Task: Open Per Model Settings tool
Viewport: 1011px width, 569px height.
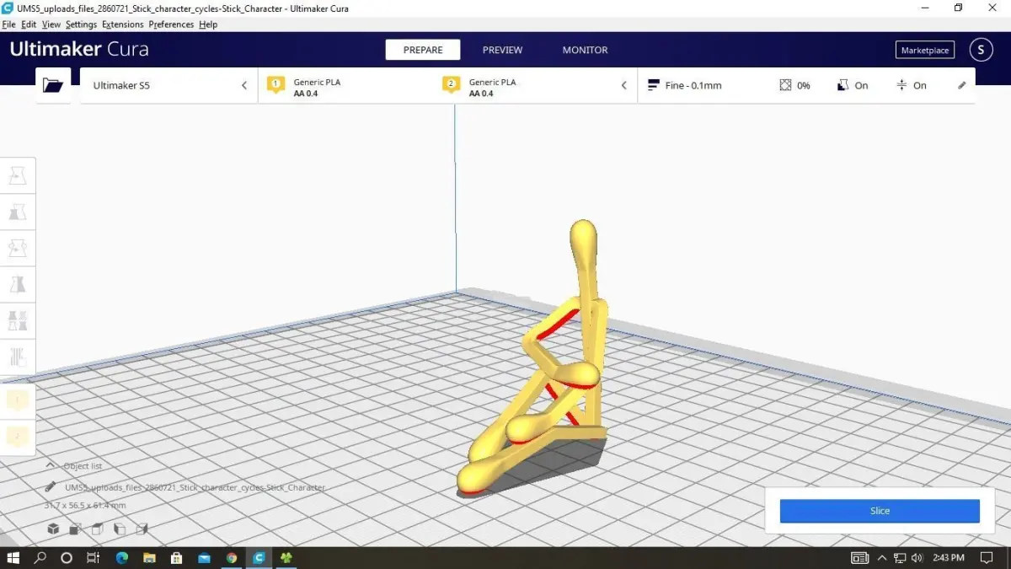Action: (x=18, y=320)
